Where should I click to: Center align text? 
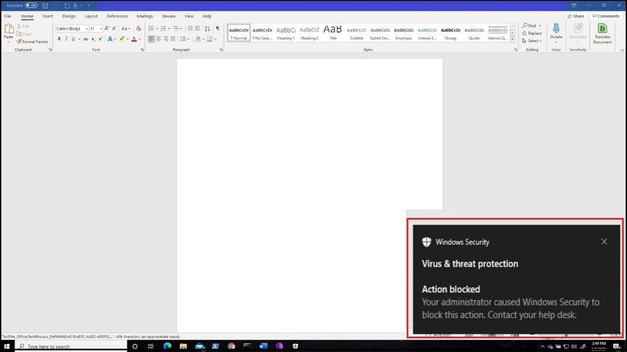(159, 39)
